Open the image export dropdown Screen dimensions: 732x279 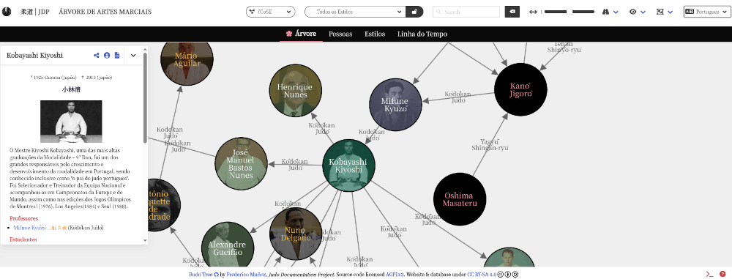point(665,12)
